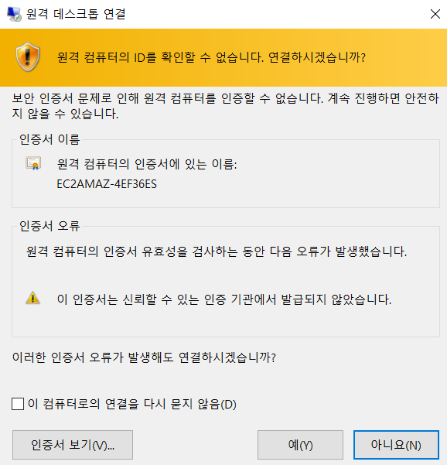The height and width of the screenshot is (465, 447).
Task: Confirm connection with the 예(Y) button
Action: click(300, 445)
